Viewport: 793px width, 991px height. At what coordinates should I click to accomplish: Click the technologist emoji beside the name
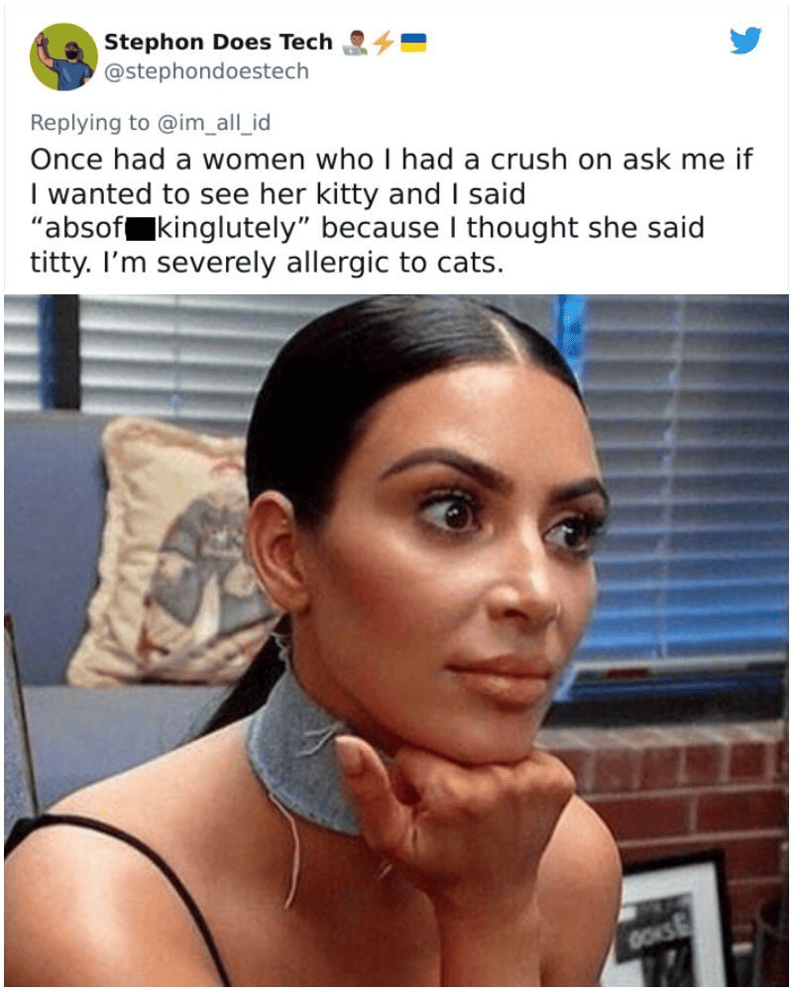tap(354, 43)
